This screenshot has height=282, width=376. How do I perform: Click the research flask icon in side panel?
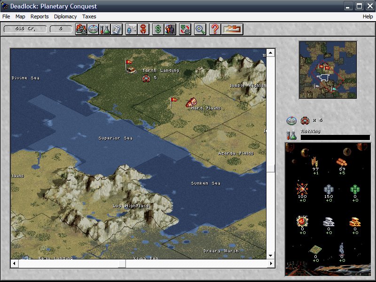coord(291,135)
